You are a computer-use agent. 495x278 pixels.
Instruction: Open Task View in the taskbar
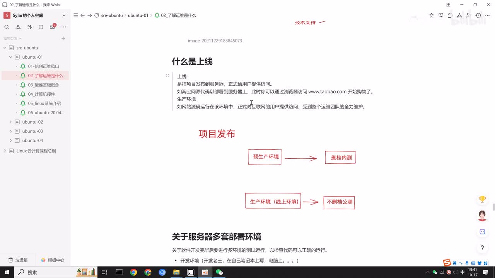click(104, 272)
